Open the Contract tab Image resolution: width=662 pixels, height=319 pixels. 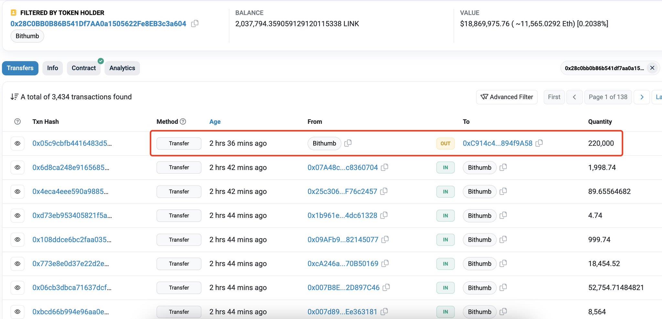(84, 68)
